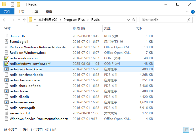Viewport: 196px width, 133px height.
Task: Click the Windows Service Documentation.docx icon
Action: (x=7, y=119)
